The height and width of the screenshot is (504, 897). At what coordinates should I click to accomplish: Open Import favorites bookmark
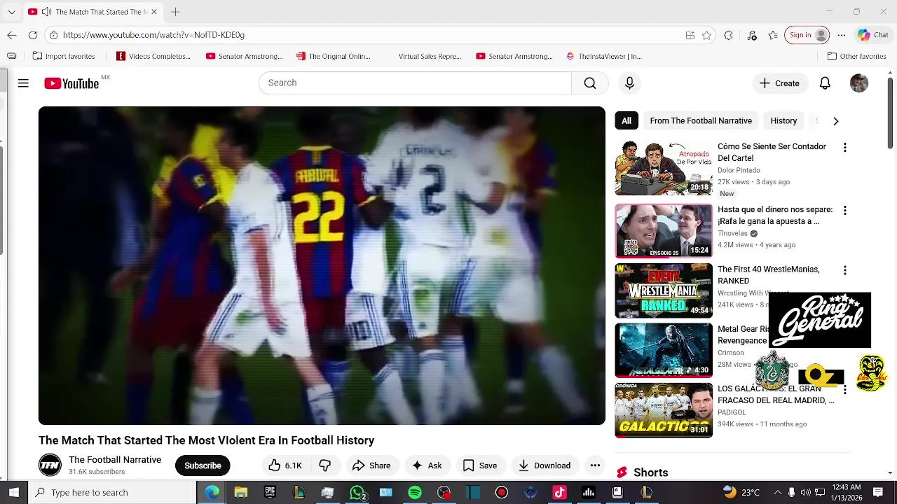pyautogui.click(x=64, y=56)
